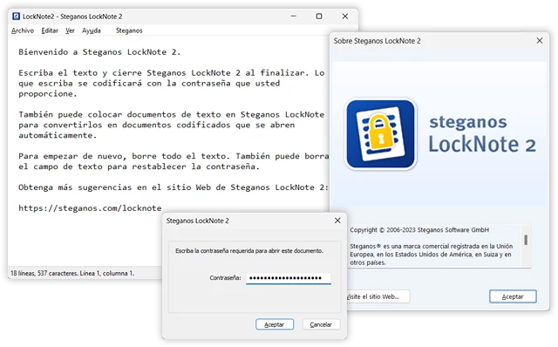Click the Visite el sitio Web button
This screenshot has height=347, width=558.
(x=378, y=296)
